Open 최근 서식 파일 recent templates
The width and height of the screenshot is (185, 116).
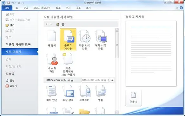pos(84,40)
